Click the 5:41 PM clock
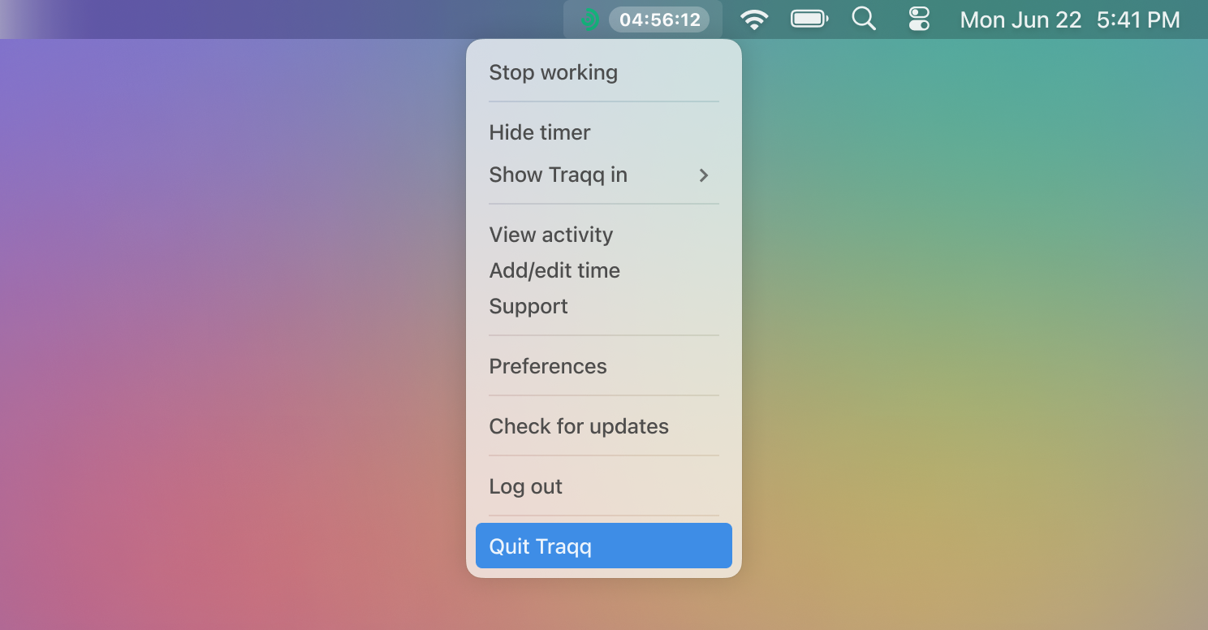The image size is (1208, 630). (1138, 19)
